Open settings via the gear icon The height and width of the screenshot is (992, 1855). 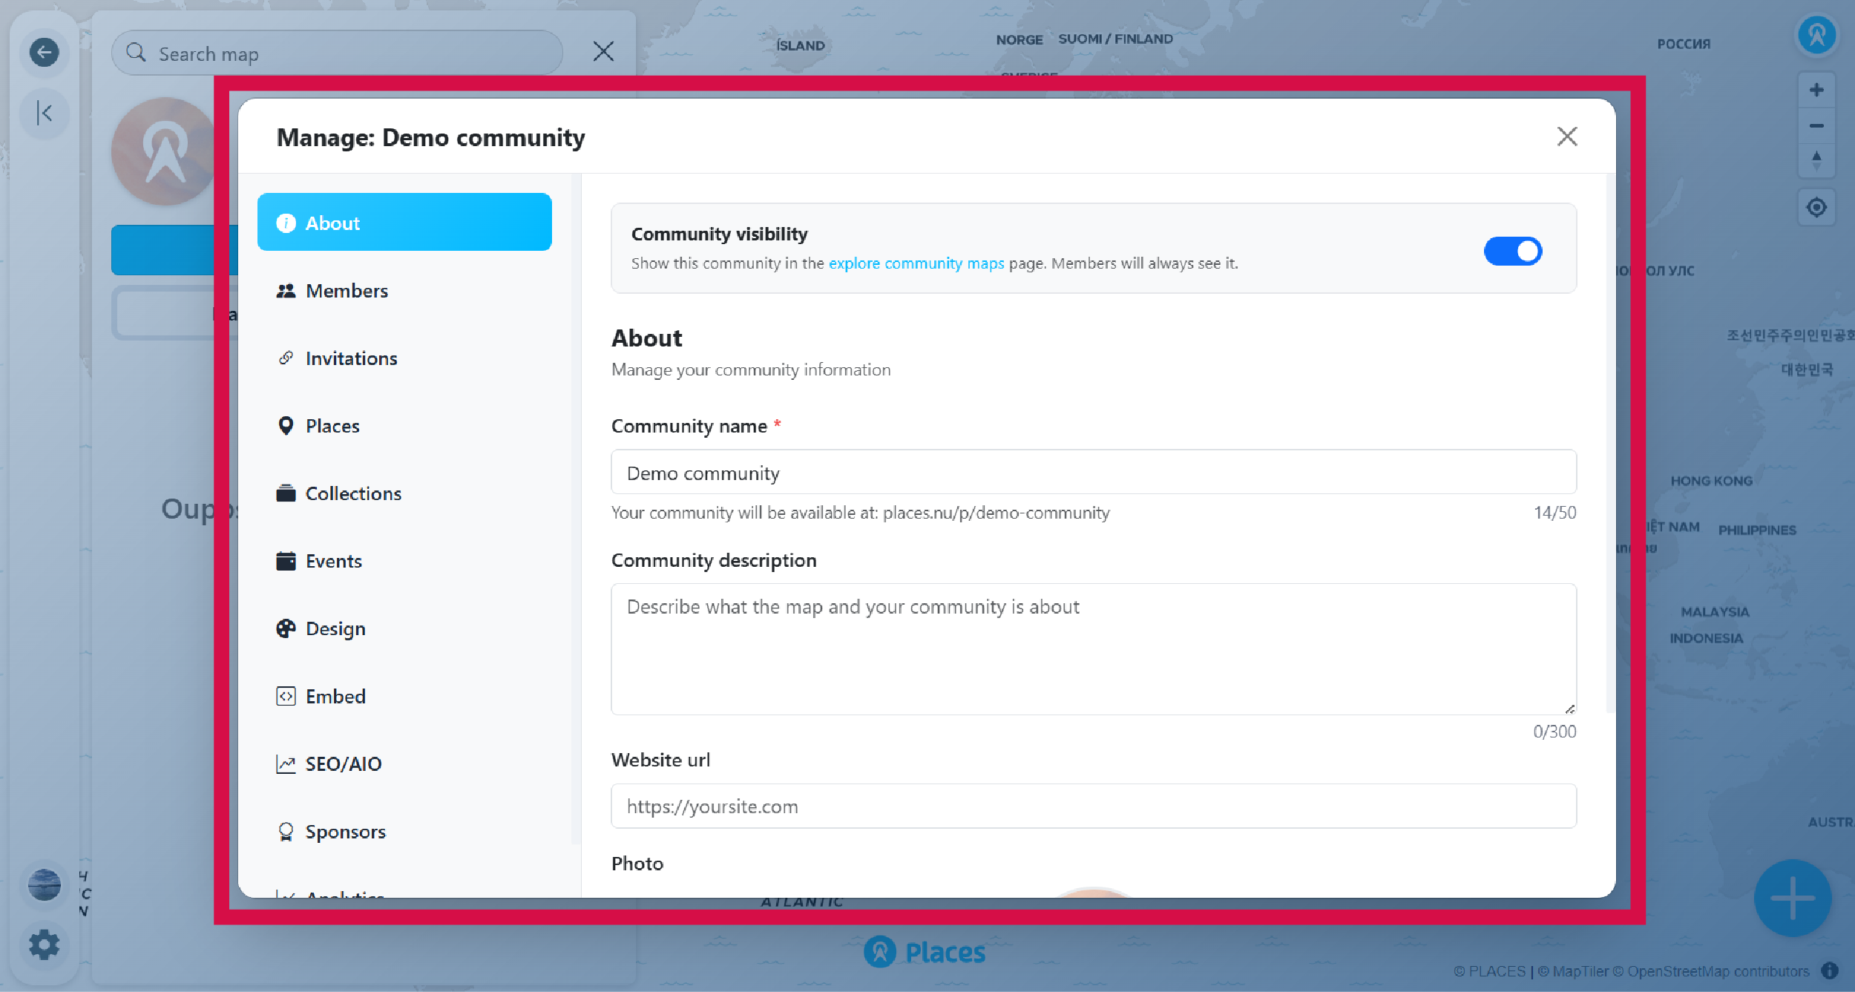45,945
